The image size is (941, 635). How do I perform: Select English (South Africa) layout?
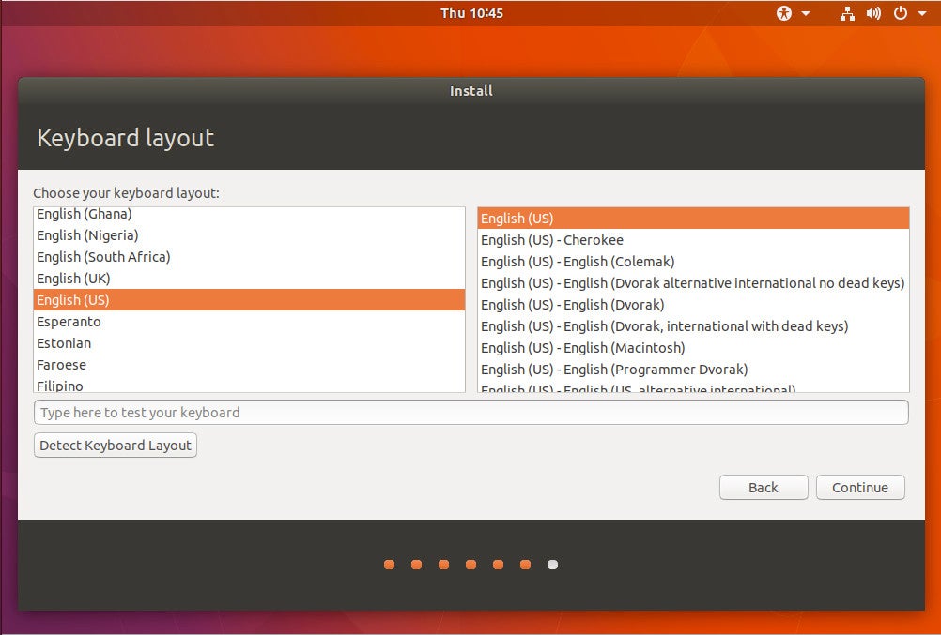249,257
